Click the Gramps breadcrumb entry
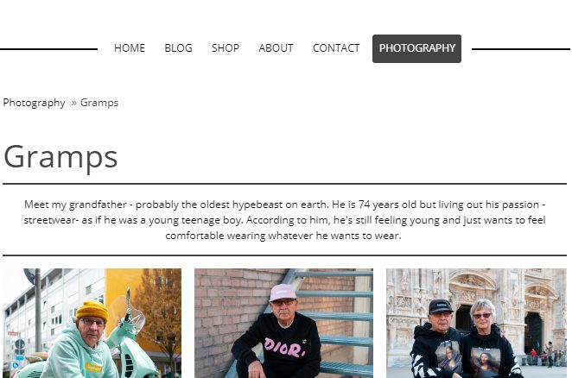This screenshot has width=572, height=378. click(99, 103)
